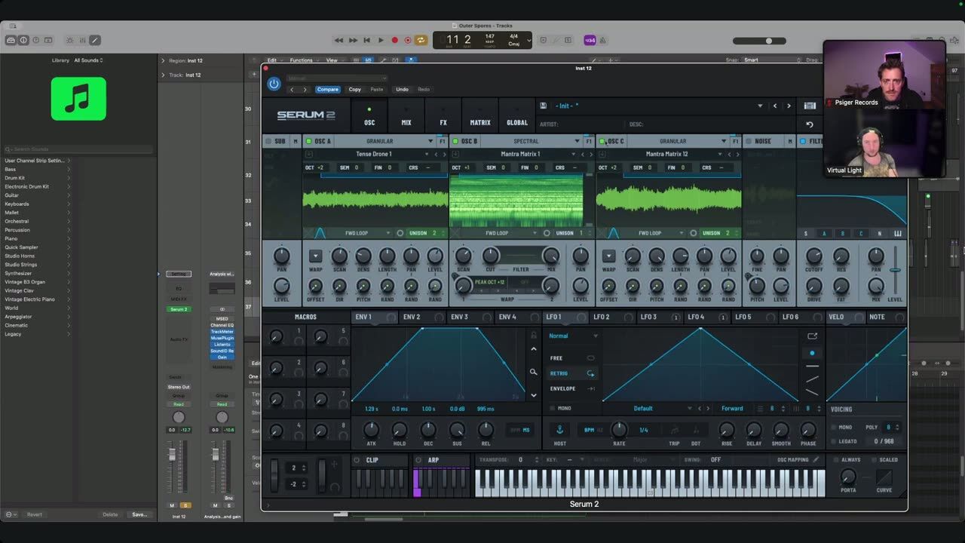Click the Undo button in plugin header
Viewport: 965px width, 543px height.
403,89
